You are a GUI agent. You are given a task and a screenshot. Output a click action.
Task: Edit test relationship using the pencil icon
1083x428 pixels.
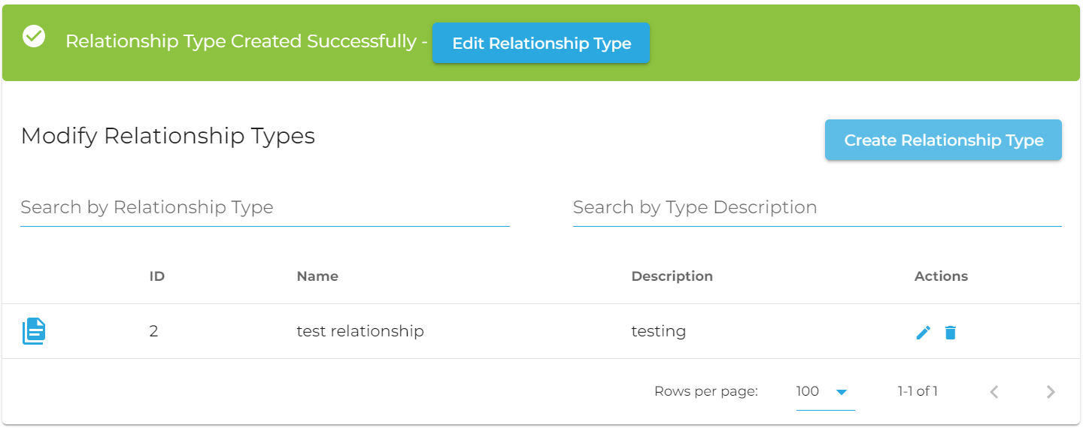pyautogui.click(x=923, y=332)
